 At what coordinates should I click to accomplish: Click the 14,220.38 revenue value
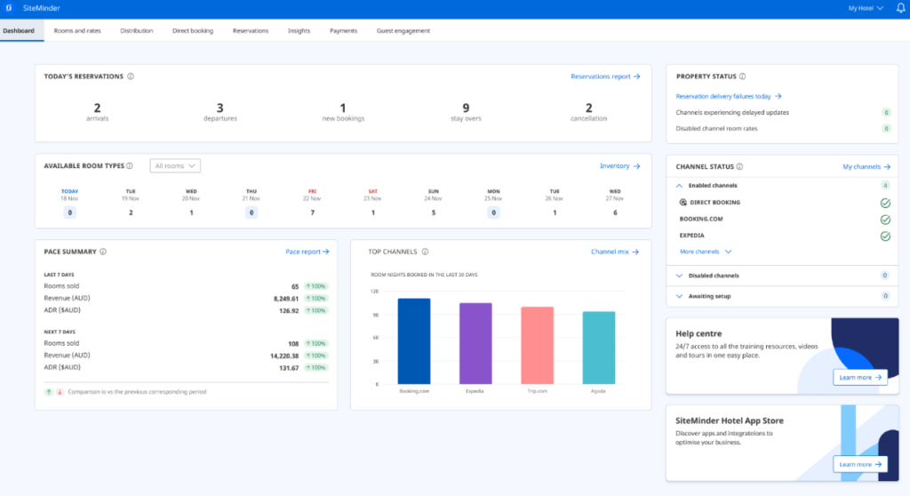tap(284, 356)
